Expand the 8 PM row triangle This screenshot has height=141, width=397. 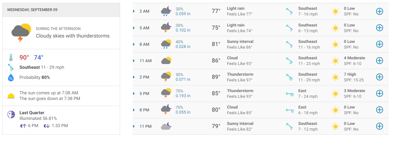(x=134, y=110)
